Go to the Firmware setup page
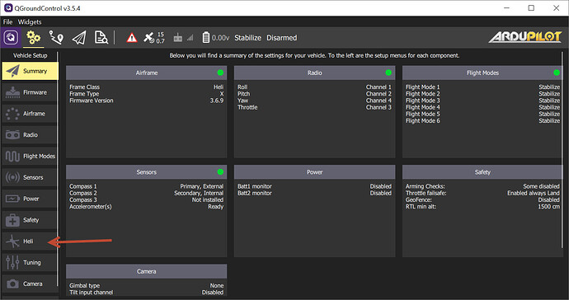This screenshot has height=300, width=569. pyautogui.click(x=30, y=92)
